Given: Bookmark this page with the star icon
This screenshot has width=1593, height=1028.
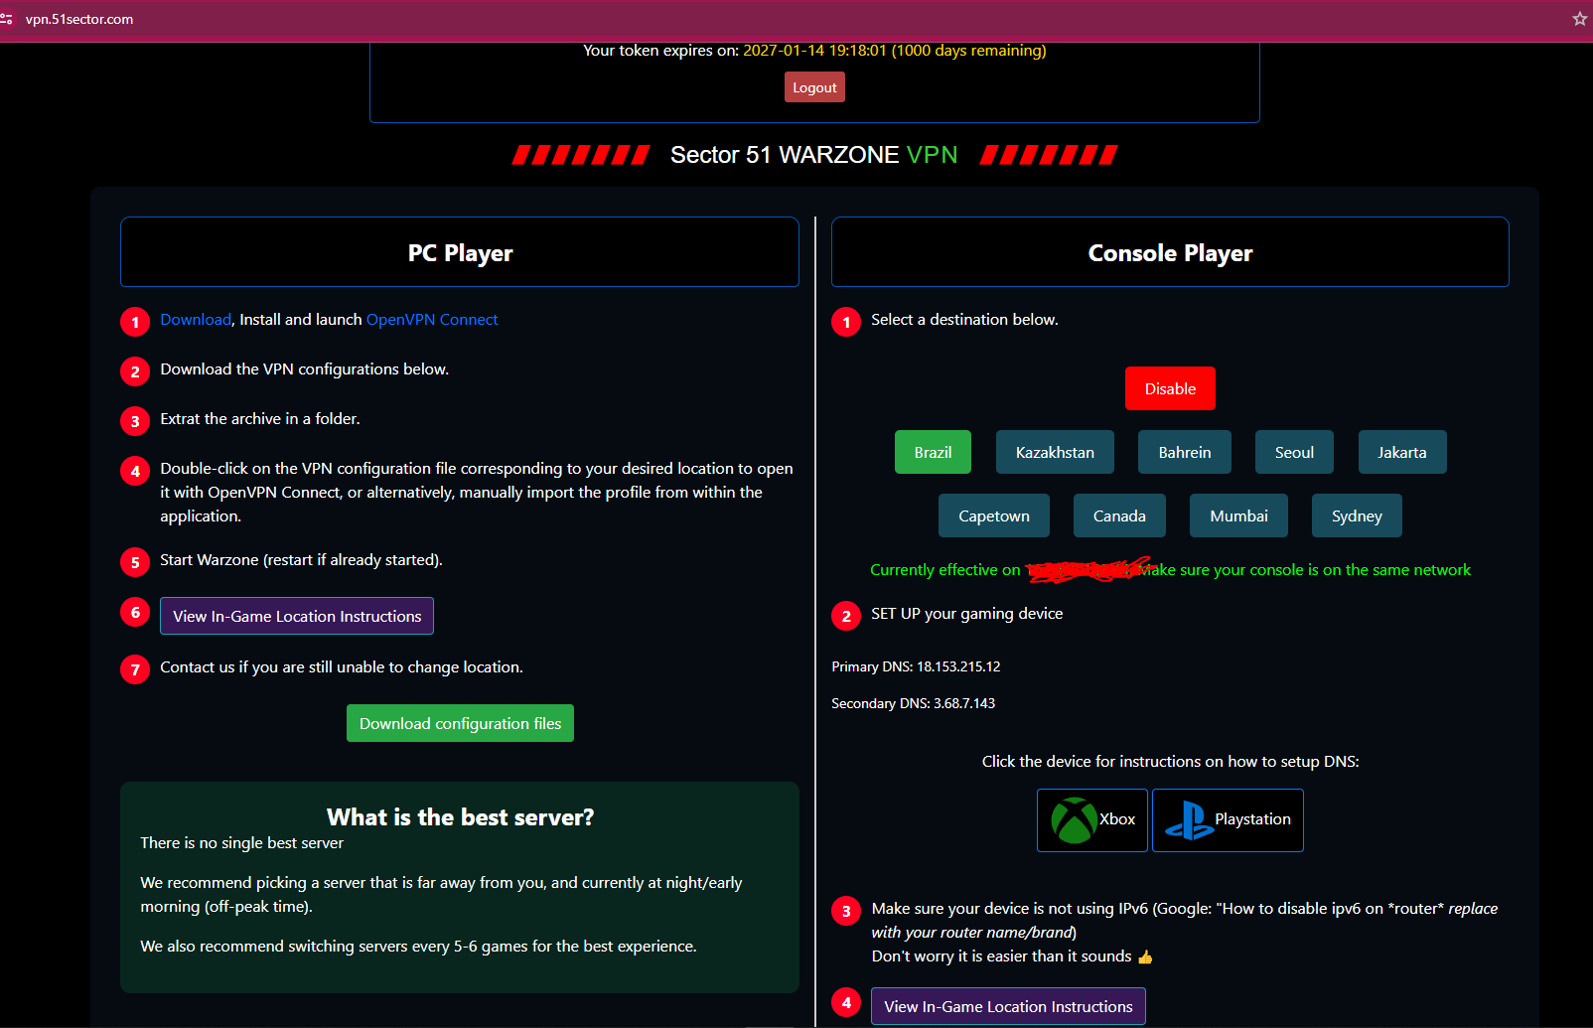Looking at the screenshot, I should (x=1580, y=19).
